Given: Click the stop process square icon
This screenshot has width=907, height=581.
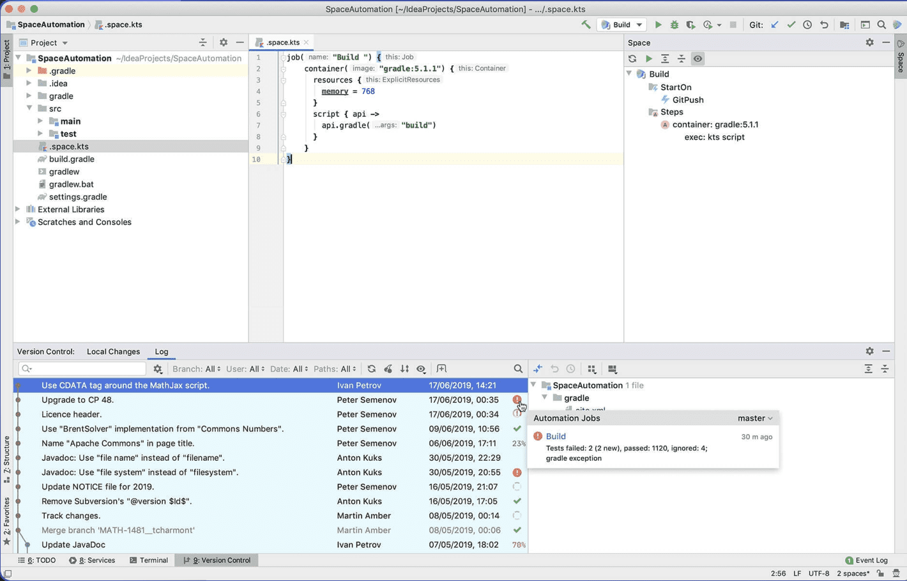Looking at the screenshot, I should 733,25.
